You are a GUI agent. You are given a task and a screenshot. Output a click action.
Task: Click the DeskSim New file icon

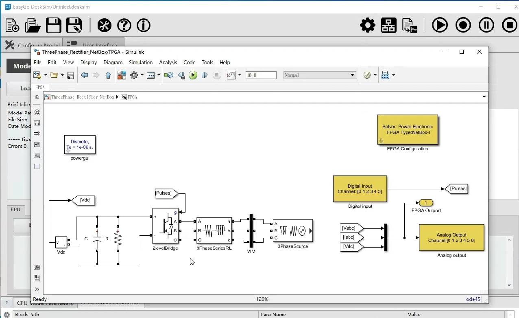[x=13, y=25]
